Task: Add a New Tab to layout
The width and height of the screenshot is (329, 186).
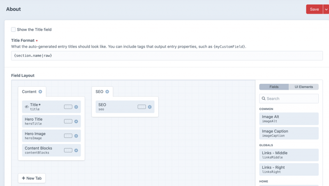Action: point(32,178)
